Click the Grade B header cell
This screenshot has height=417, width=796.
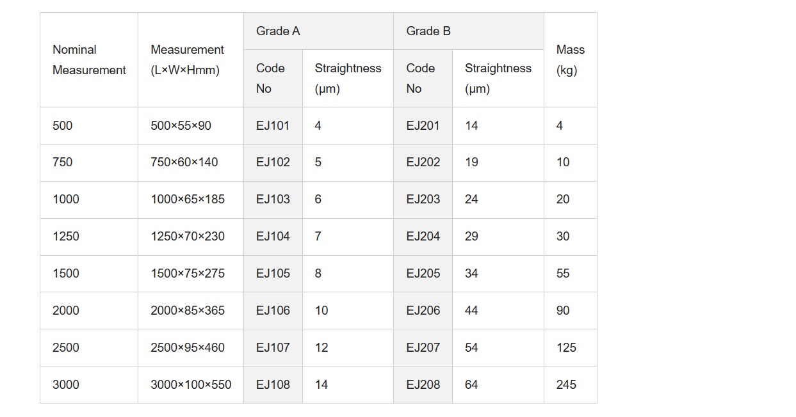click(x=469, y=31)
